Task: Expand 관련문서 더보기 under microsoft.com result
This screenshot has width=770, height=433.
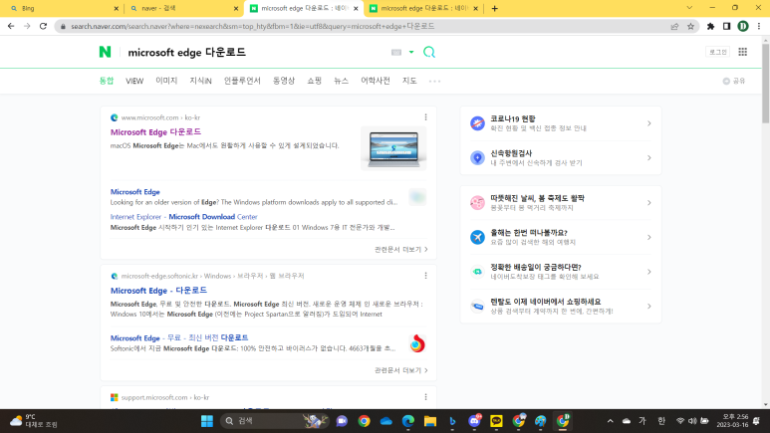Action: [401, 250]
